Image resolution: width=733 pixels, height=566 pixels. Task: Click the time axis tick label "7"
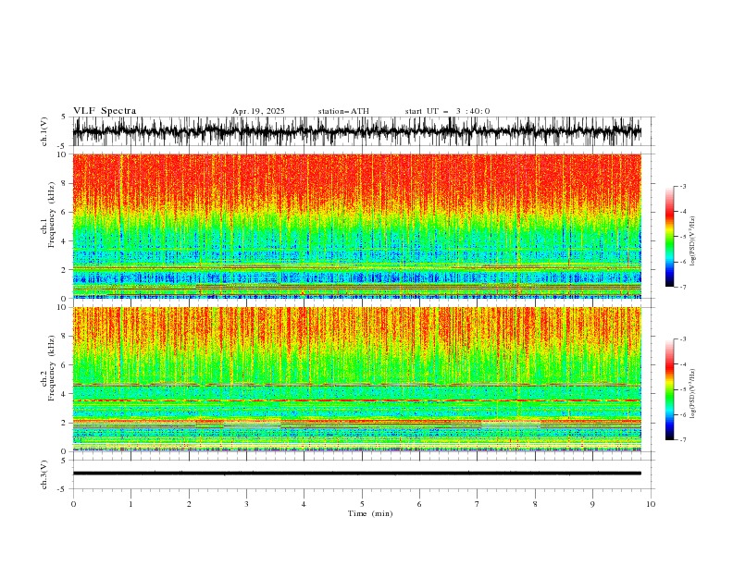[x=477, y=504]
